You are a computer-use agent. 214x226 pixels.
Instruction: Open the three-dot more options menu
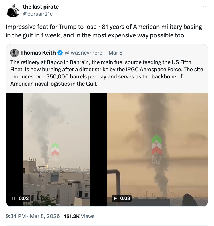[x=205, y=7]
